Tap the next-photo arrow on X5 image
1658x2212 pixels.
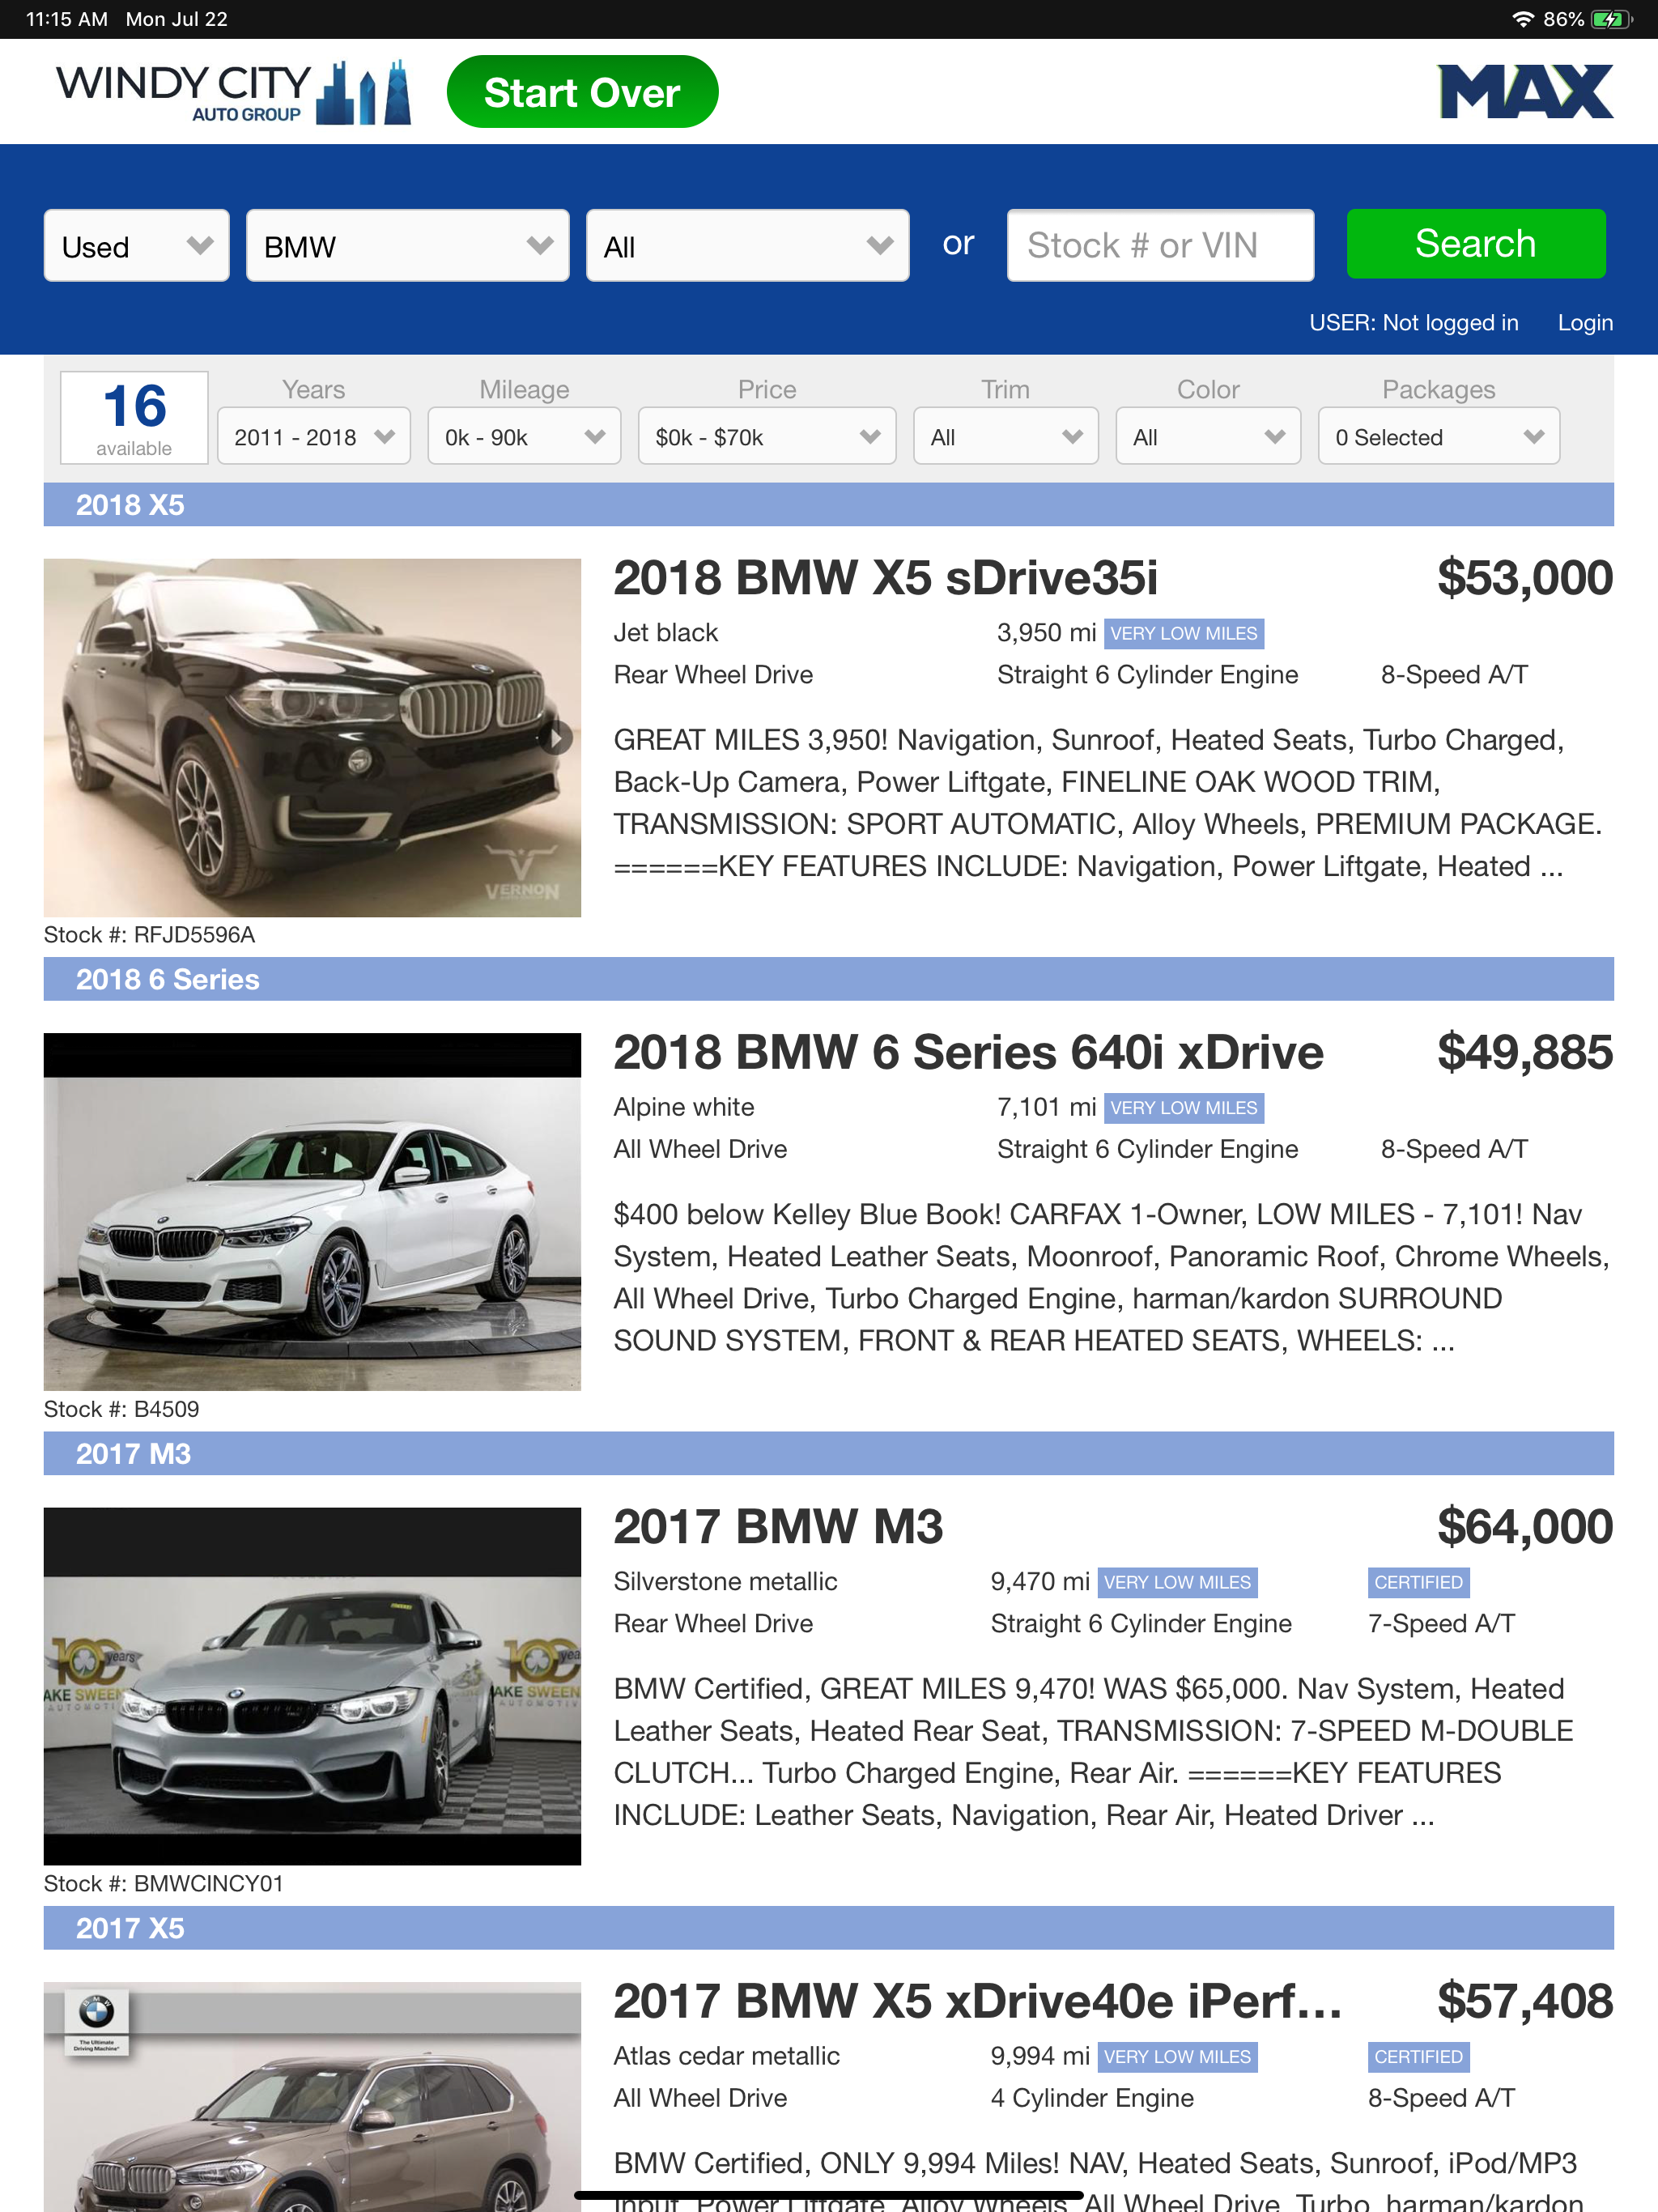[x=558, y=738]
